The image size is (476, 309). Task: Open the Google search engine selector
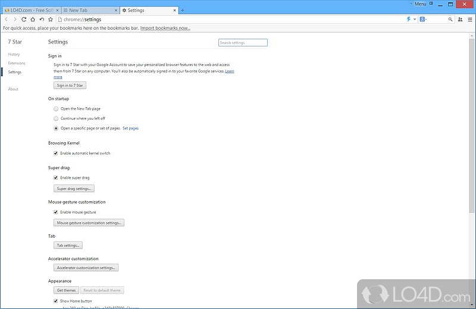(x=423, y=19)
